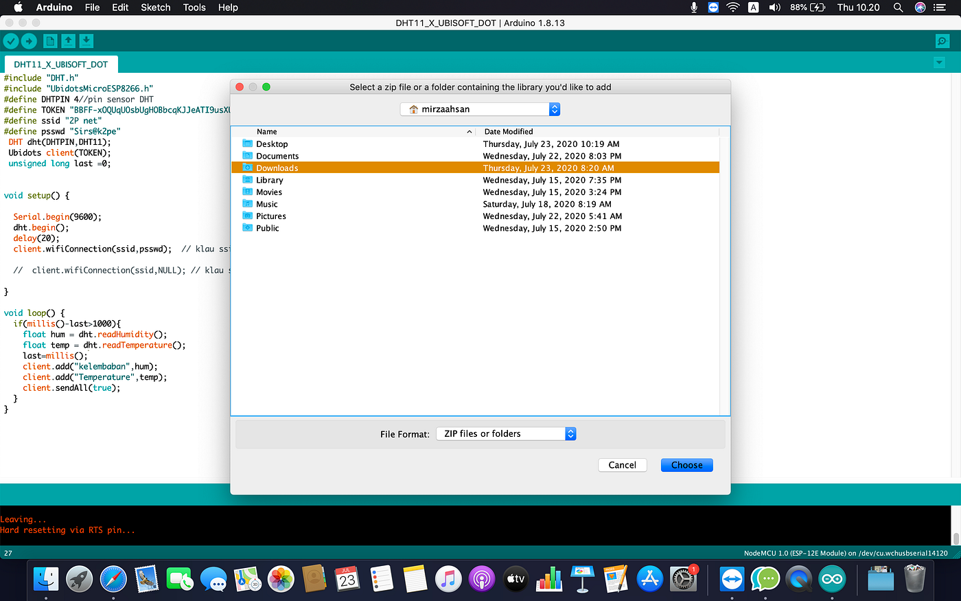Select the Desktop folder in the list
961x601 pixels.
point(271,144)
